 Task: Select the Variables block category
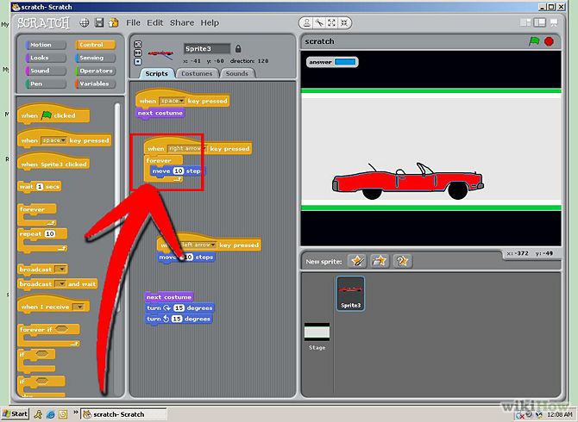tap(95, 84)
